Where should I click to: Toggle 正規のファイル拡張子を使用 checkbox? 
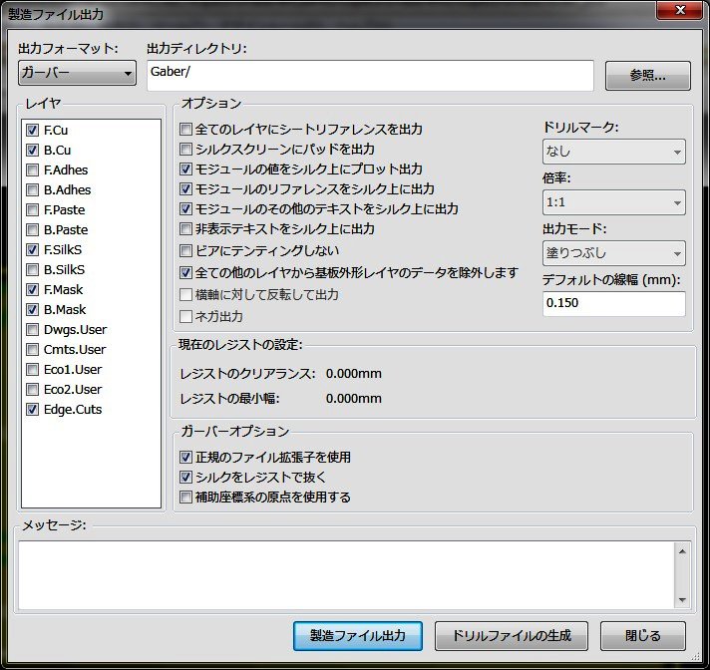[x=185, y=458]
